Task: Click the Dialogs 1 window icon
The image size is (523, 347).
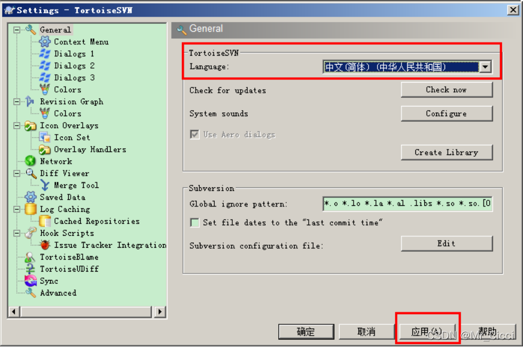Action: [45, 54]
